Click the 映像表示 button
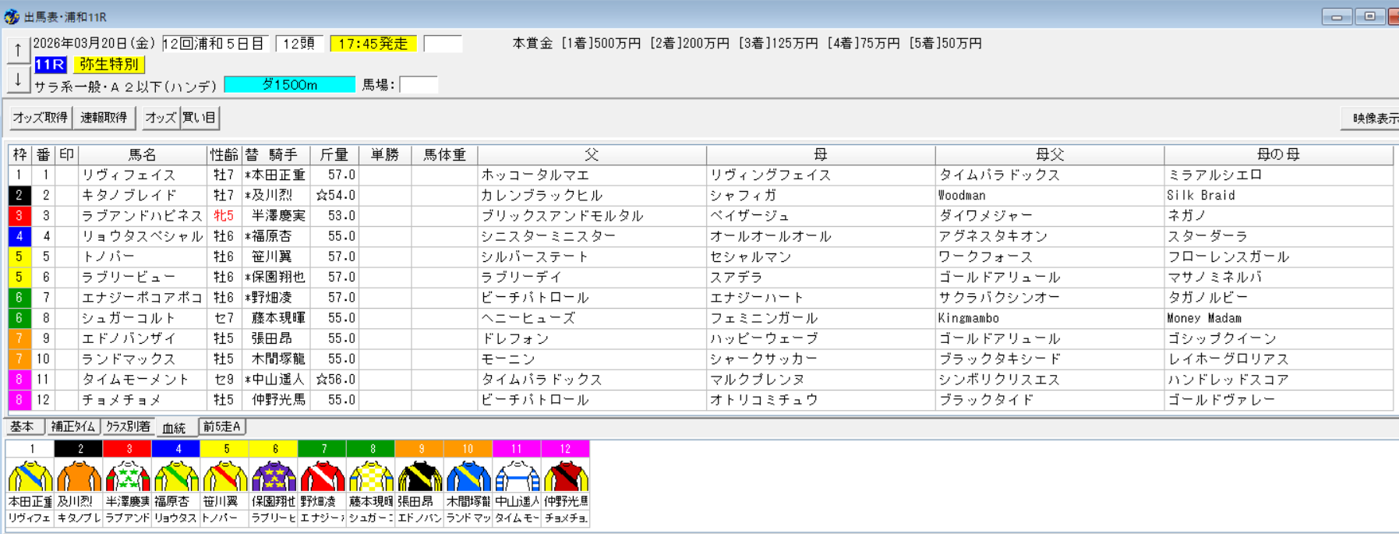The width and height of the screenshot is (1399, 534). click(1373, 118)
